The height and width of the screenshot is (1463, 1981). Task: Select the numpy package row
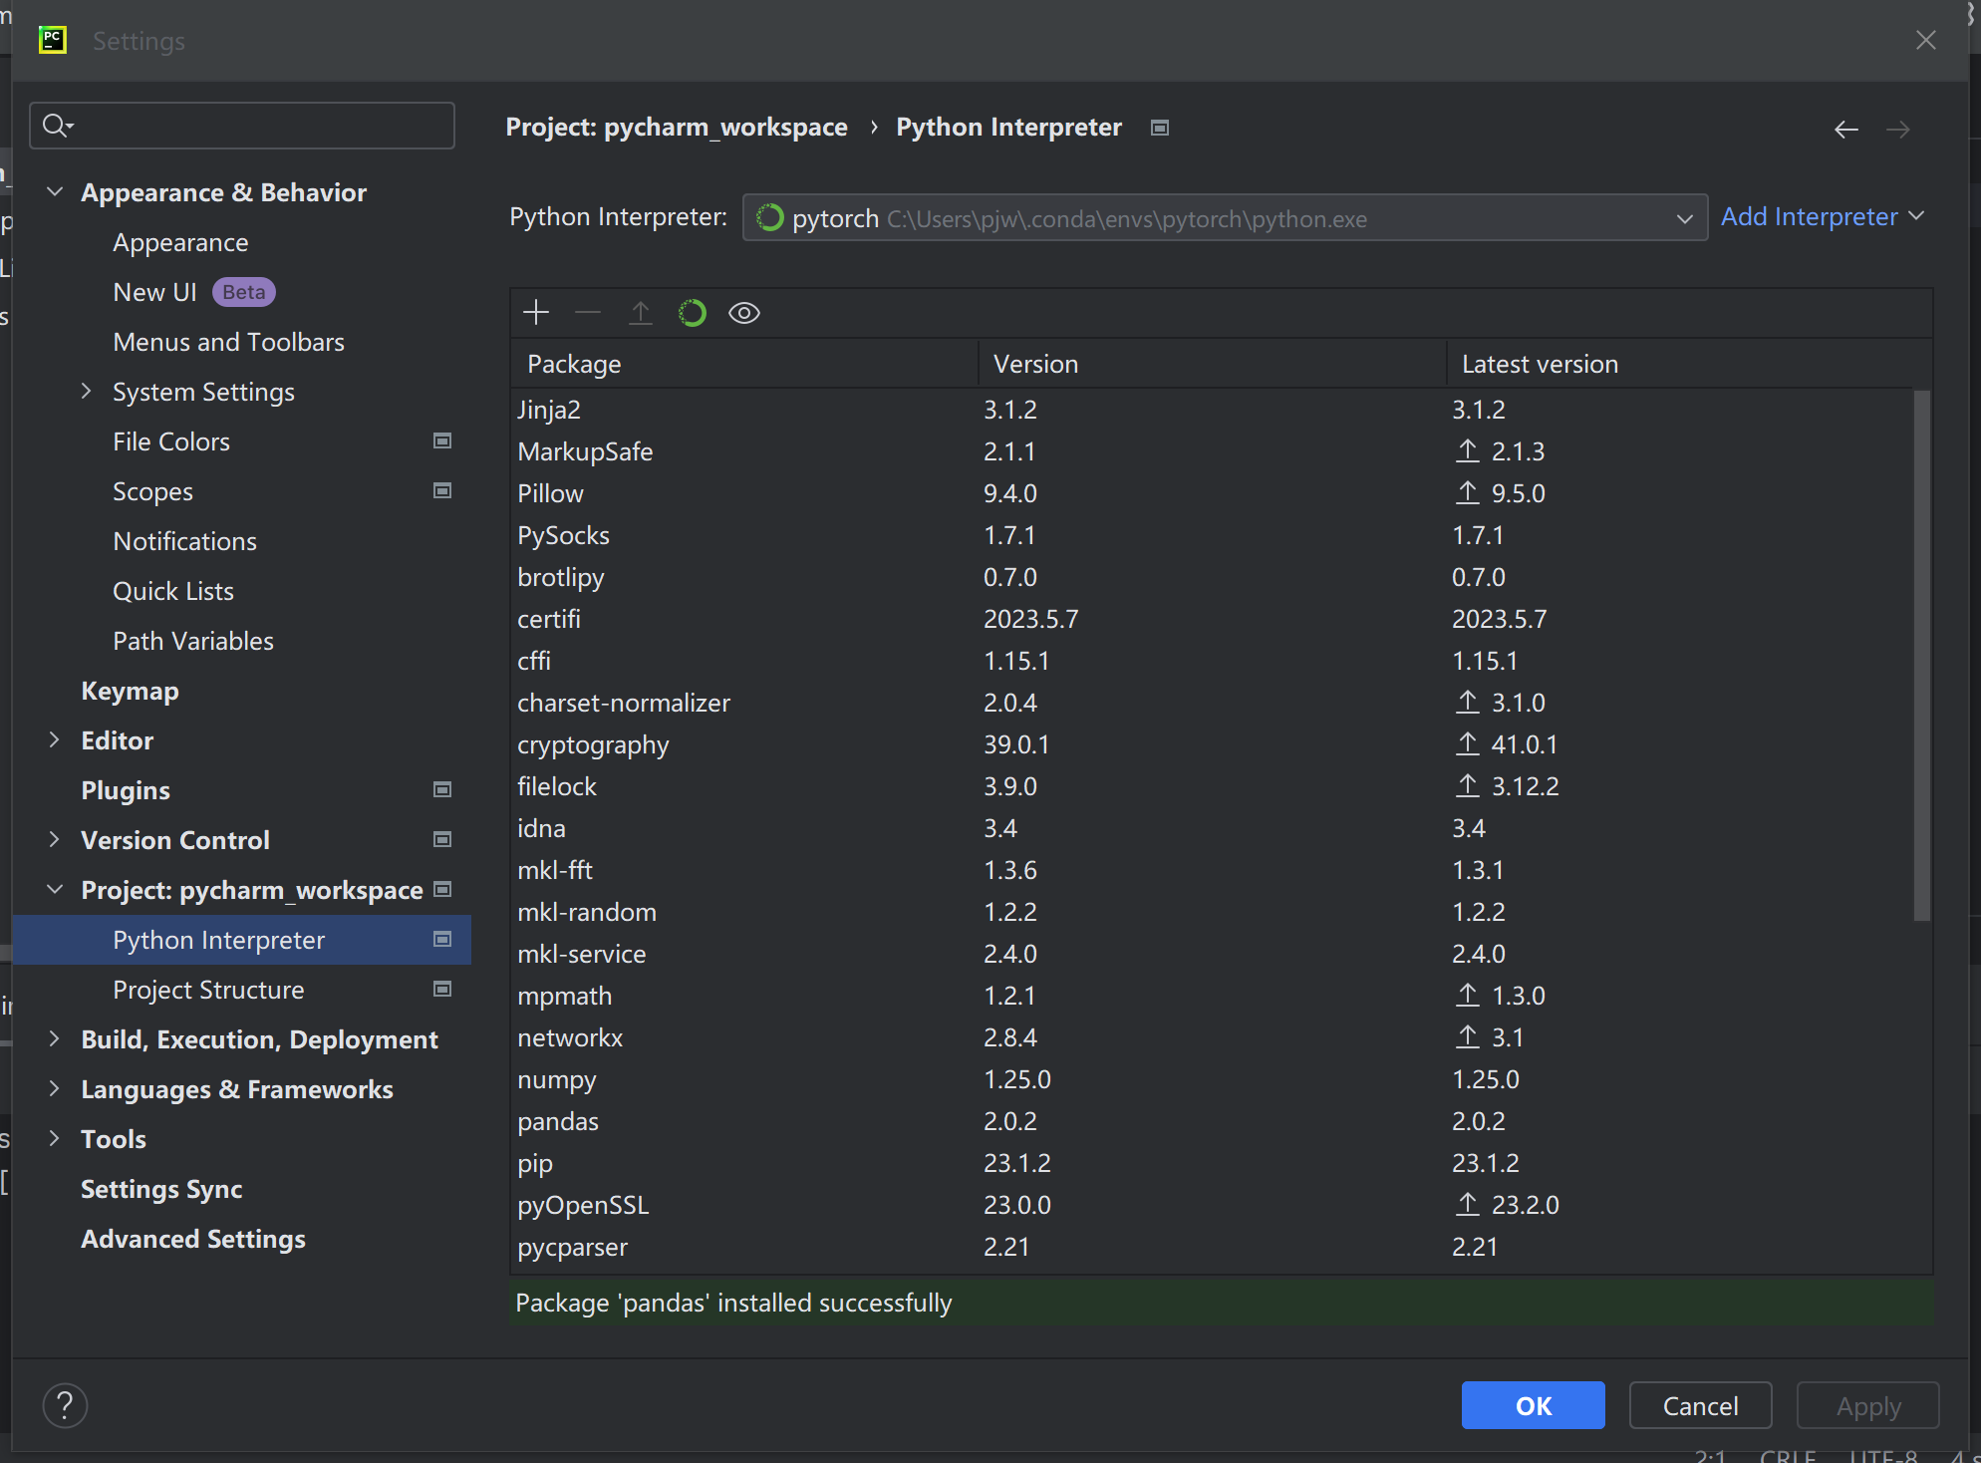1212,1079
